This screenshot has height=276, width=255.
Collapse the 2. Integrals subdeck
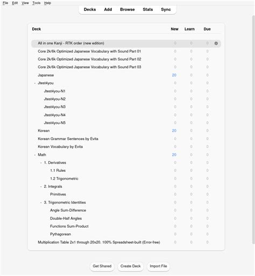(x=41, y=186)
